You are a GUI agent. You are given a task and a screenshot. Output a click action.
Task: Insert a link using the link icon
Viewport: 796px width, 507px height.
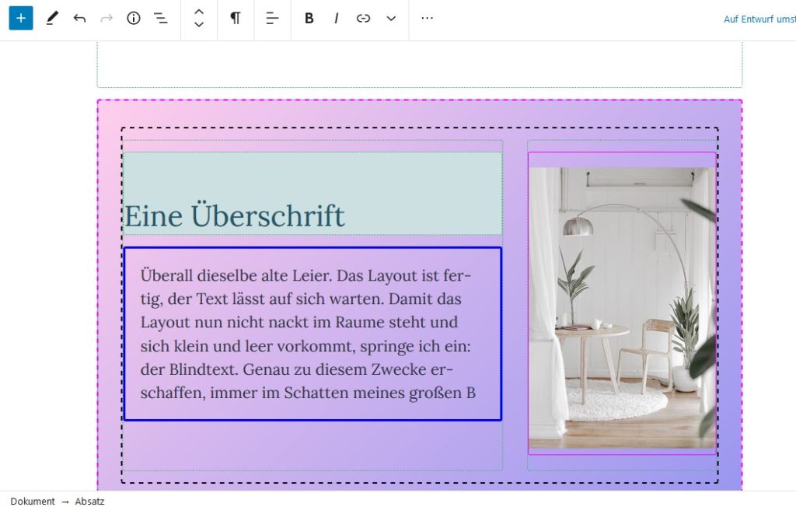tap(363, 19)
